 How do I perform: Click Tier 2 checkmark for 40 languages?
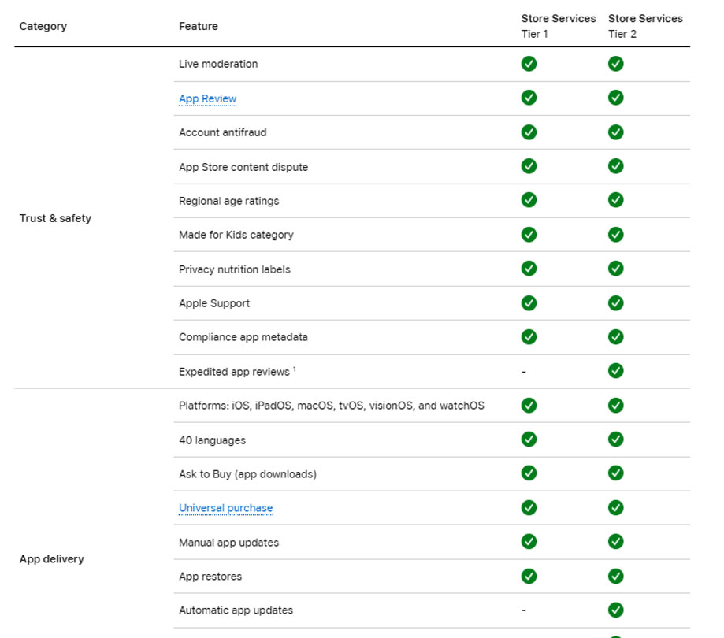click(615, 440)
